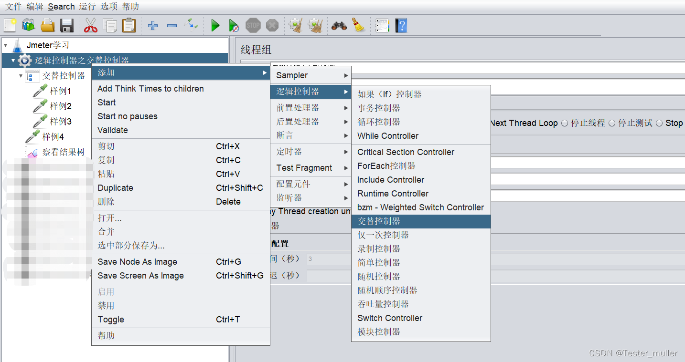
Task: Click the gear icon of the thread group node
Action: 25,61
